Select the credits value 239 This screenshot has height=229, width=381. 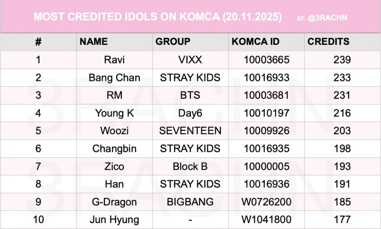[x=341, y=60]
